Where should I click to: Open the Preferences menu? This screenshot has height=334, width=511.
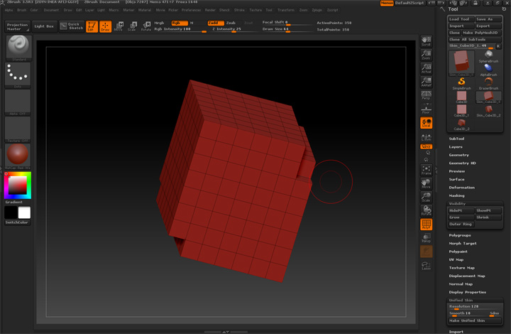click(191, 11)
